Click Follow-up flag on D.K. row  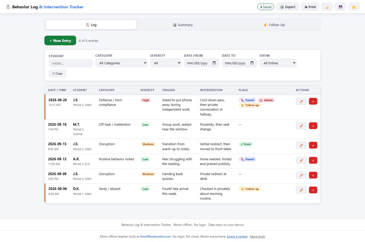coord(250,189)
